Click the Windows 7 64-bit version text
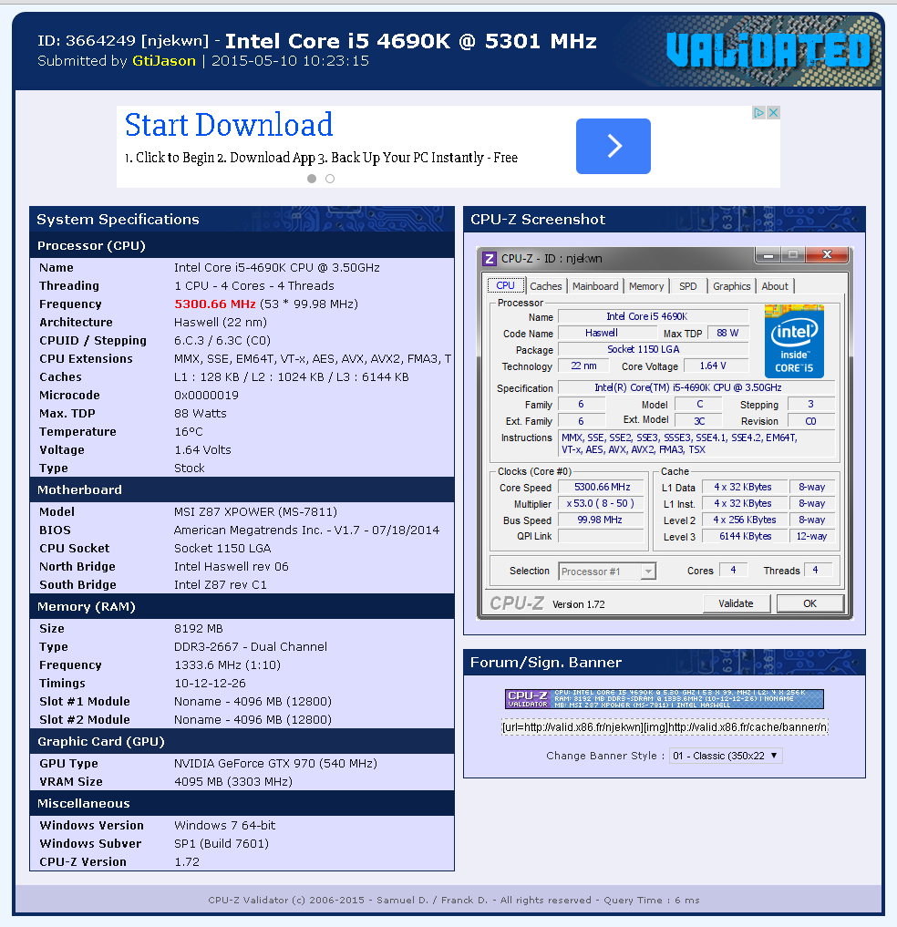 (224, 825)
